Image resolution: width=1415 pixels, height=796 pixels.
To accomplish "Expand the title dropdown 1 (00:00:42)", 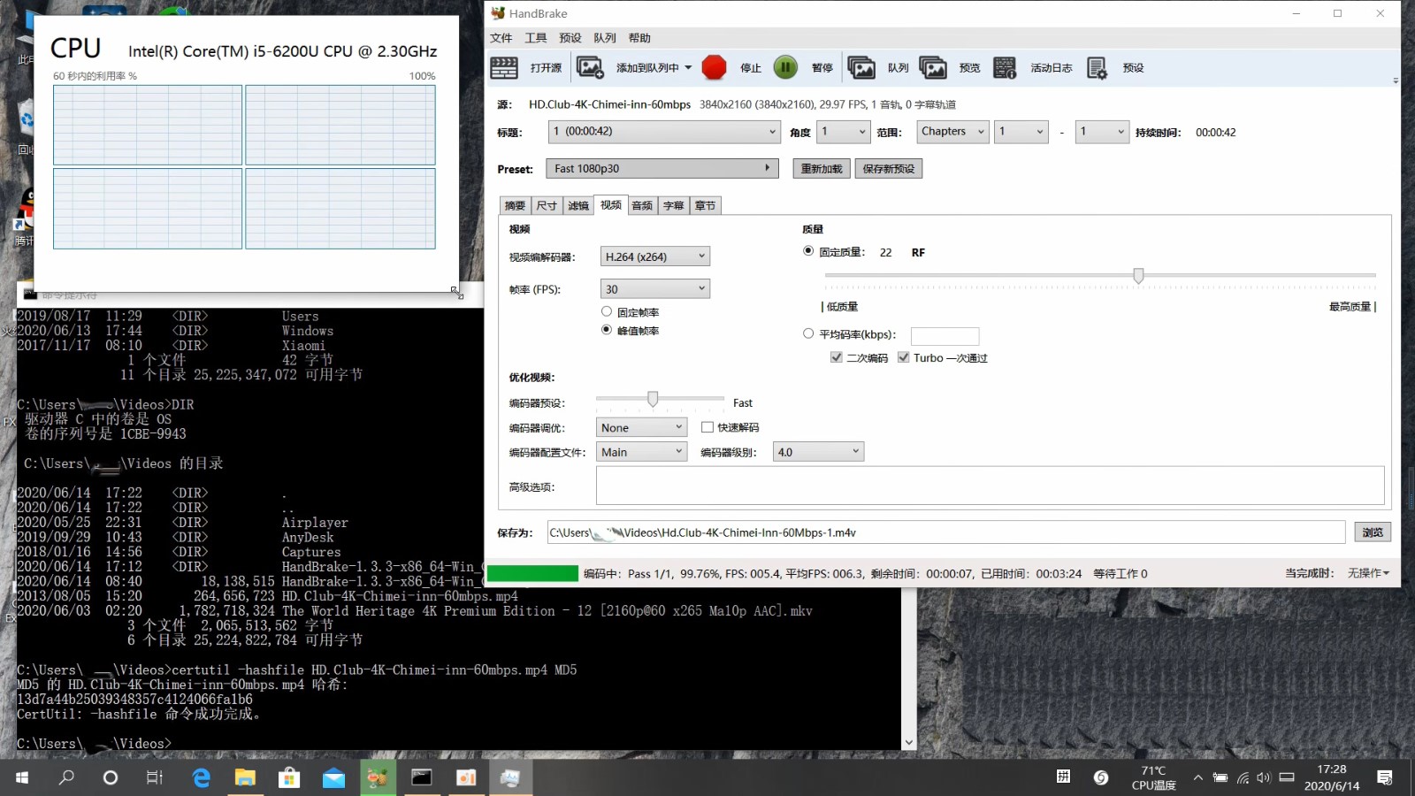I will pos(663,132).
